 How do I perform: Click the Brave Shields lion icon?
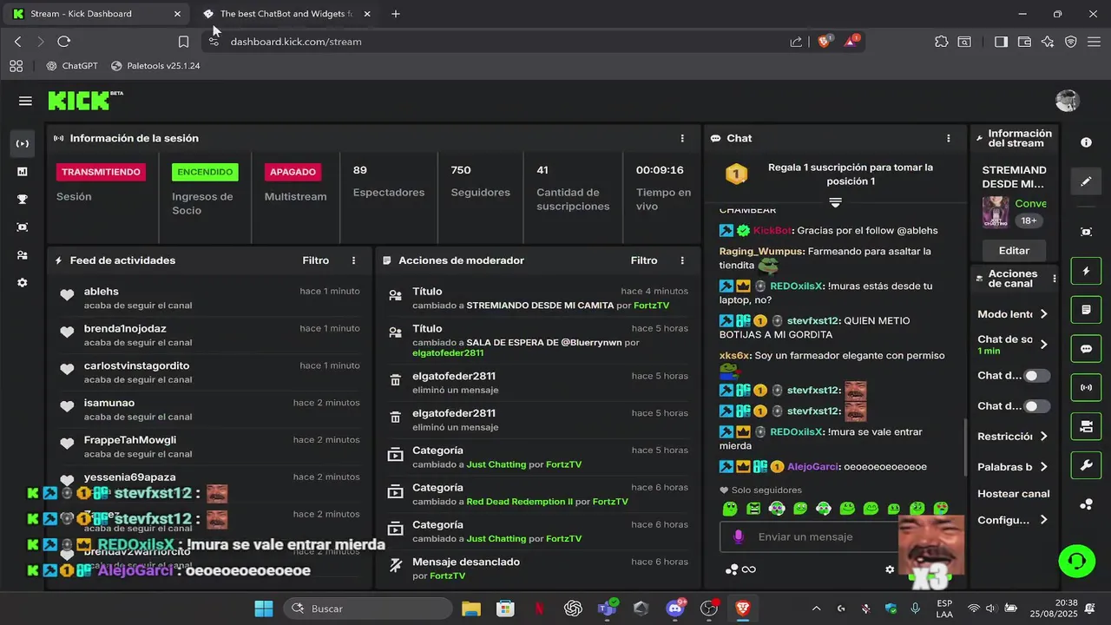(824, 41)
